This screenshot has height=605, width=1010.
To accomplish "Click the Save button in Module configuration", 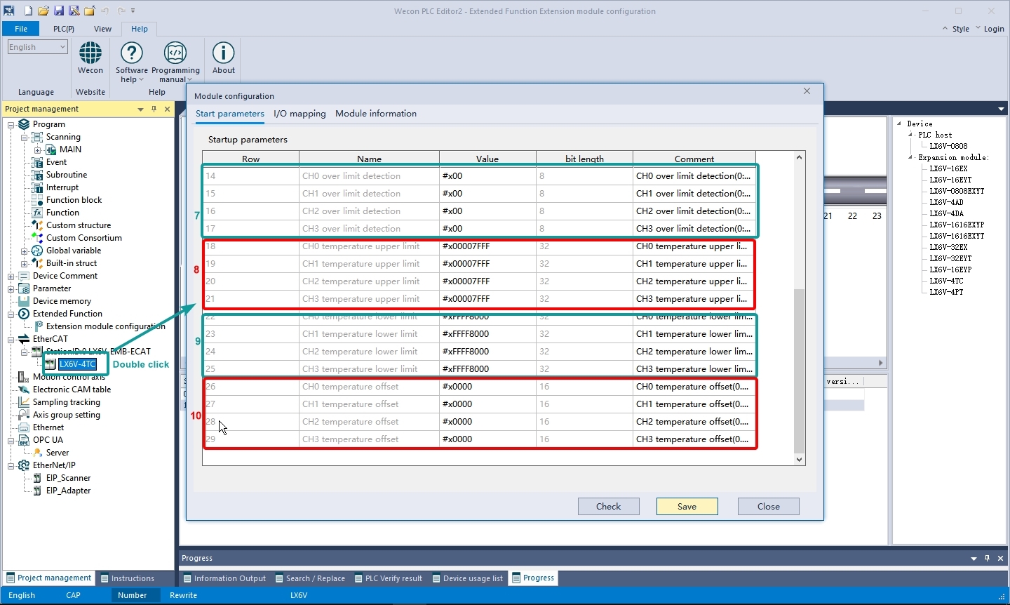I will tap(687, 507).
